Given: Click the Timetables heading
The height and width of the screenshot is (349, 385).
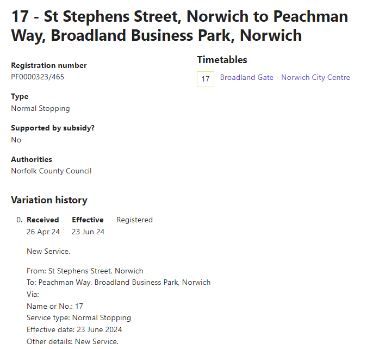Looking at the screenshot, I should click(x=222, y=60).
